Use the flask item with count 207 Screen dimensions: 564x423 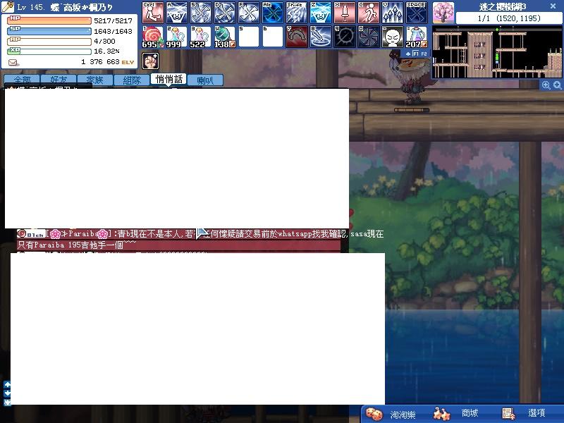[x=417, y=37]
